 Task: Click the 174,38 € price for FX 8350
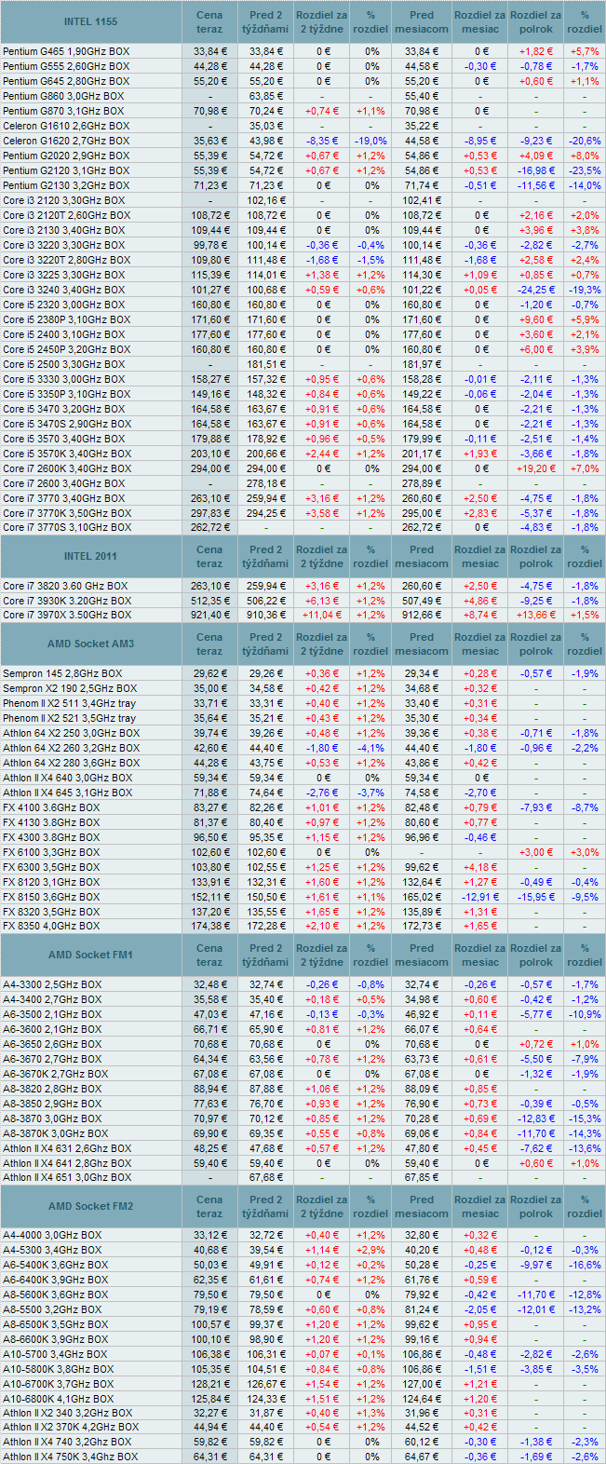pyautogui.click(x=209, y=926)
